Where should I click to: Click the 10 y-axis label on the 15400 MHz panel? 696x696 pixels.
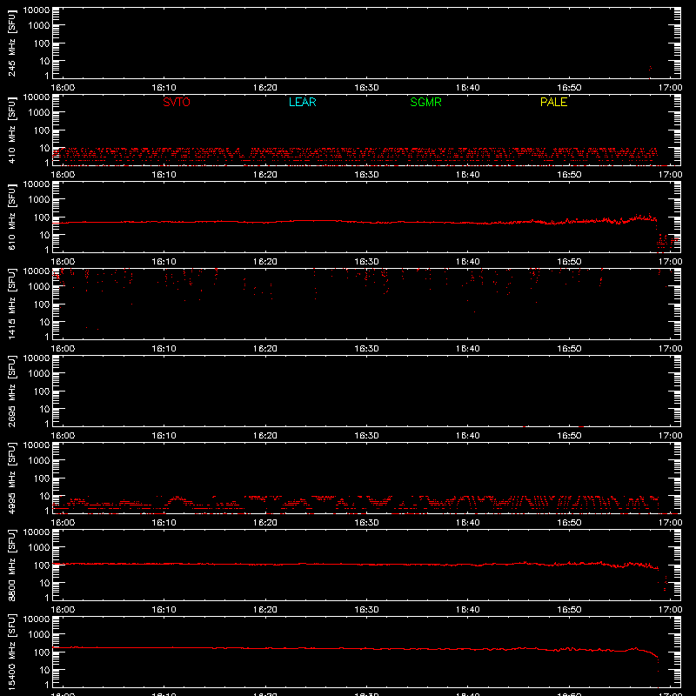44,670
